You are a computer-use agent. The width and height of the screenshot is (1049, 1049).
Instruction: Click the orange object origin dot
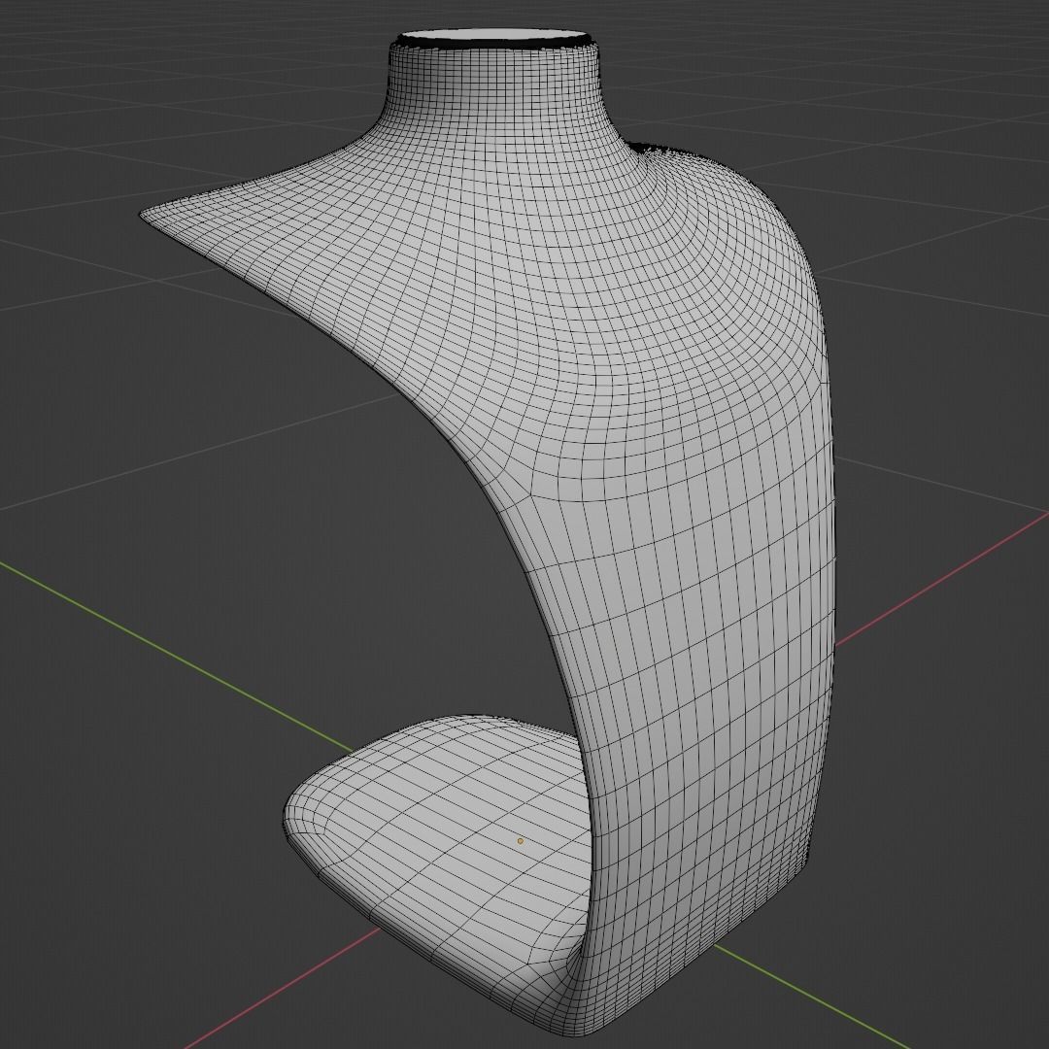point(520,841)
